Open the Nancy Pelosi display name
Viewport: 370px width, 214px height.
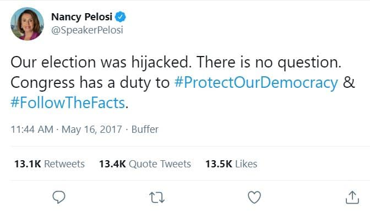pyautogui.click(x=81, y=17)
